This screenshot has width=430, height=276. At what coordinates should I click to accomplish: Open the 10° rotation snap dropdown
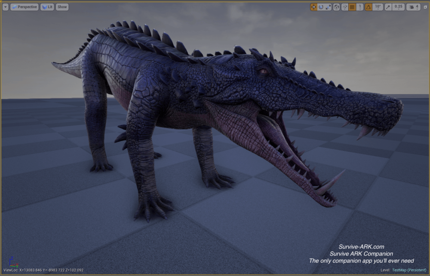coord(378,7)
